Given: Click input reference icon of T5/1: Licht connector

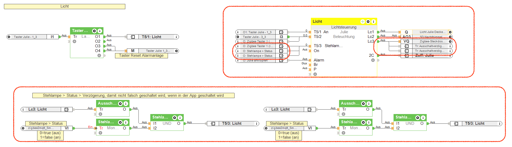Looking at the screenshot, I should (x=133, y=37).
